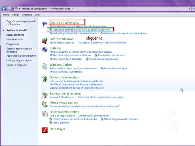Click the Pare-feu Windows brick wall icon

[x=45, y=40]
